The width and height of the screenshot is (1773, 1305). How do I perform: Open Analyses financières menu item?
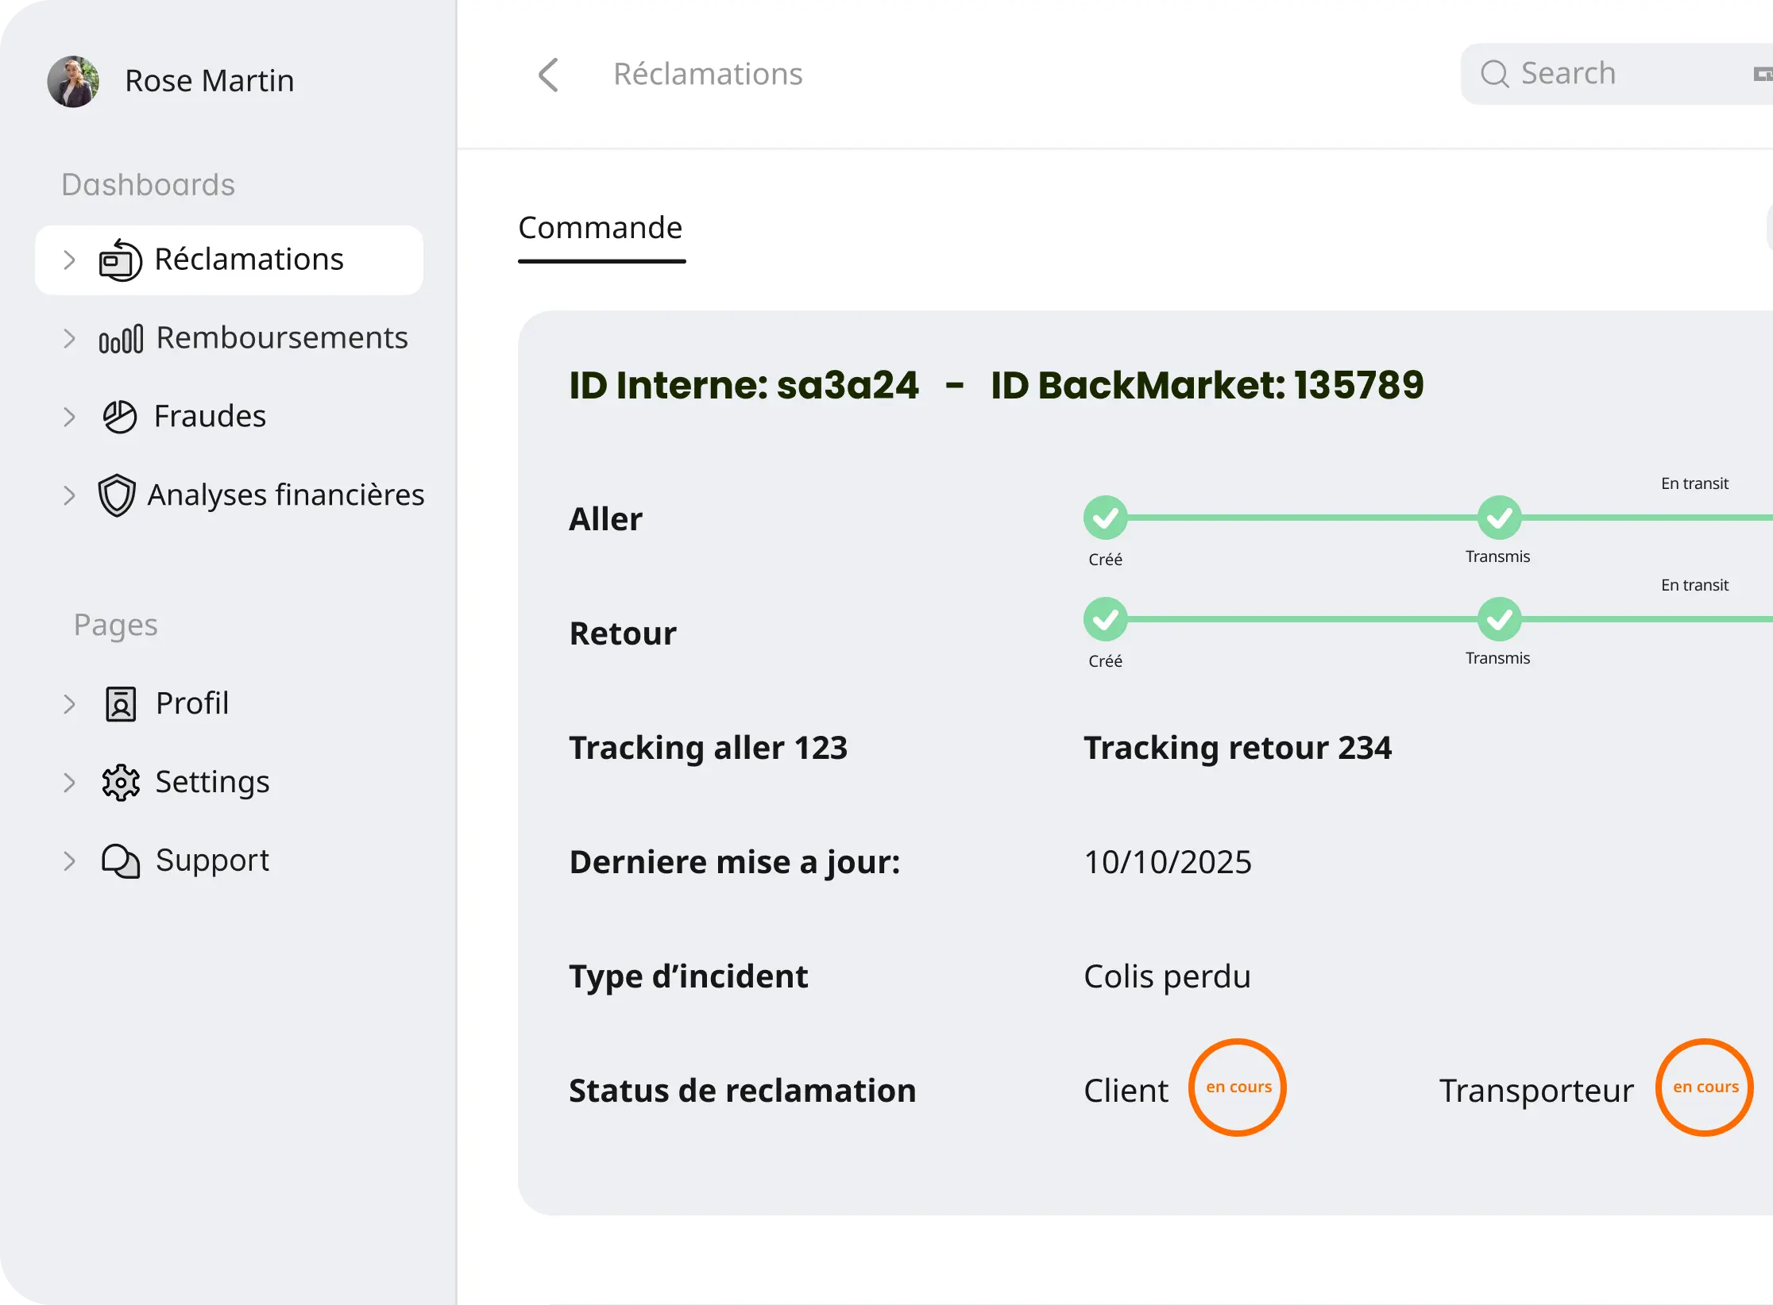285,495
